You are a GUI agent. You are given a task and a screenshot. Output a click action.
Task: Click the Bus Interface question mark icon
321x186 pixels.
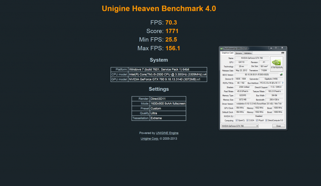282,83
